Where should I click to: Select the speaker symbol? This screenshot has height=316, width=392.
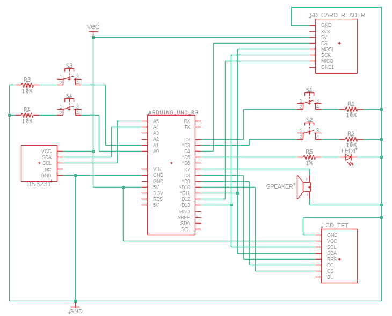click(304, 187)
